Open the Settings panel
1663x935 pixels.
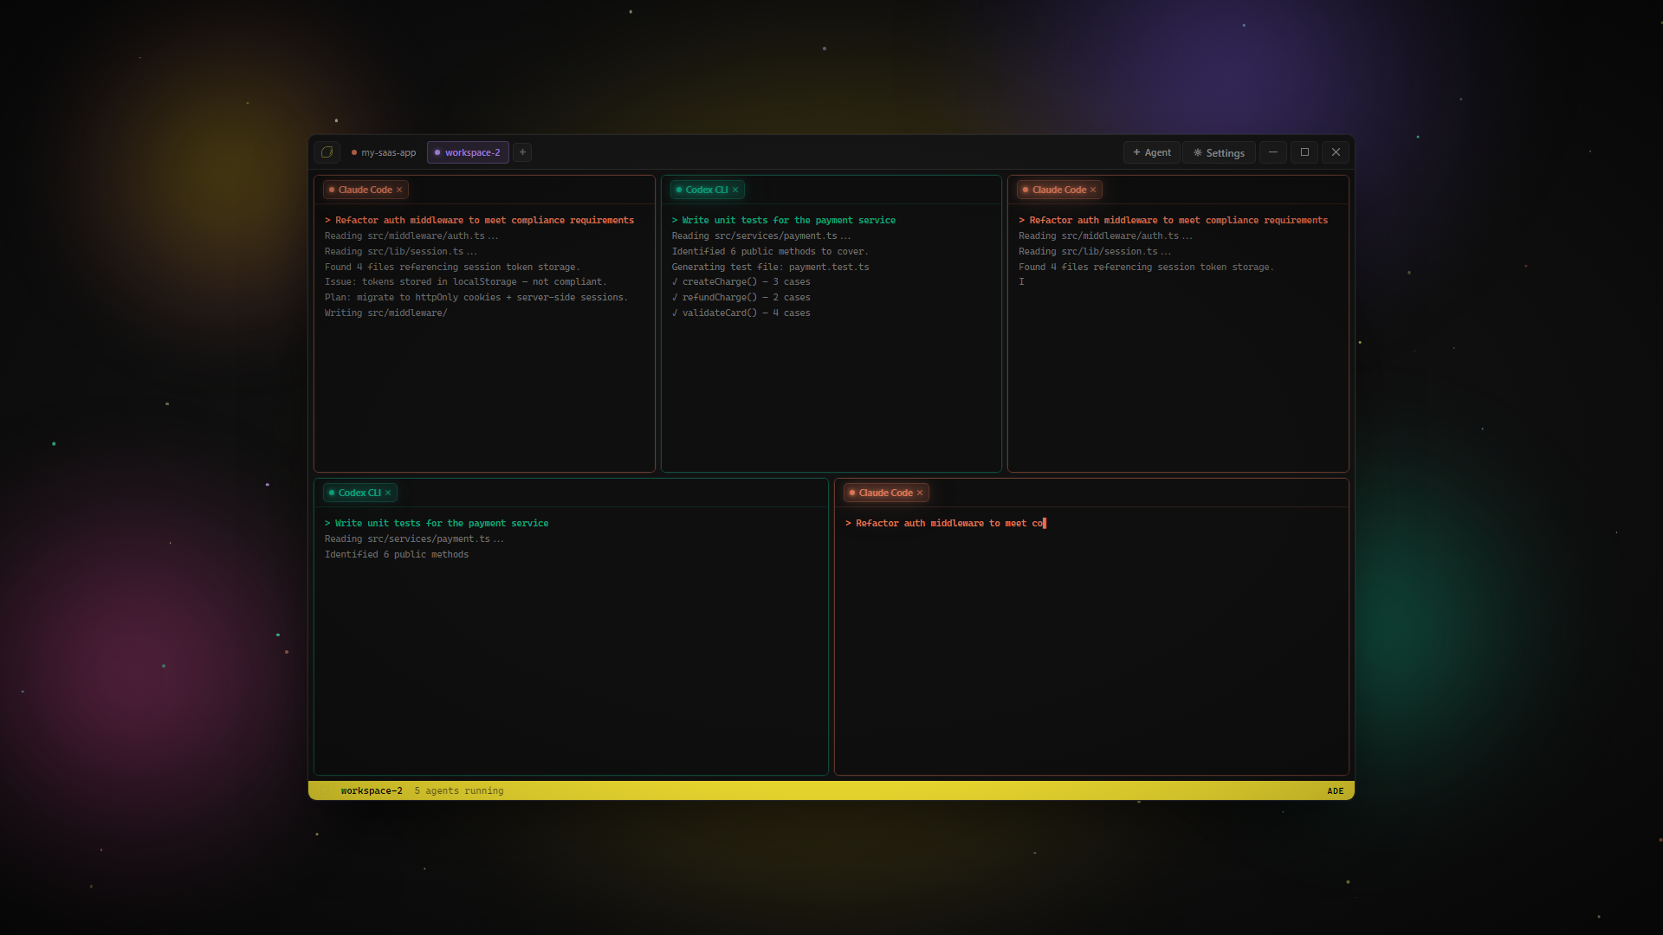tap(1219, 152)
